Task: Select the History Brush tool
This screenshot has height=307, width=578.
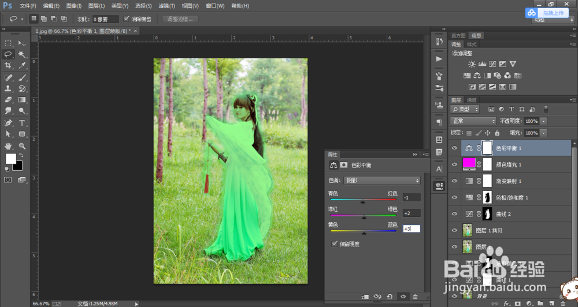Action: tap(22, 89)
